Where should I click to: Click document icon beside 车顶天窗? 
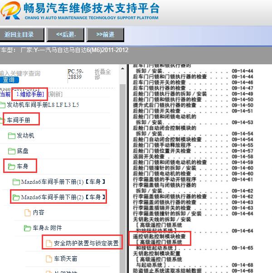coord(49,259)
